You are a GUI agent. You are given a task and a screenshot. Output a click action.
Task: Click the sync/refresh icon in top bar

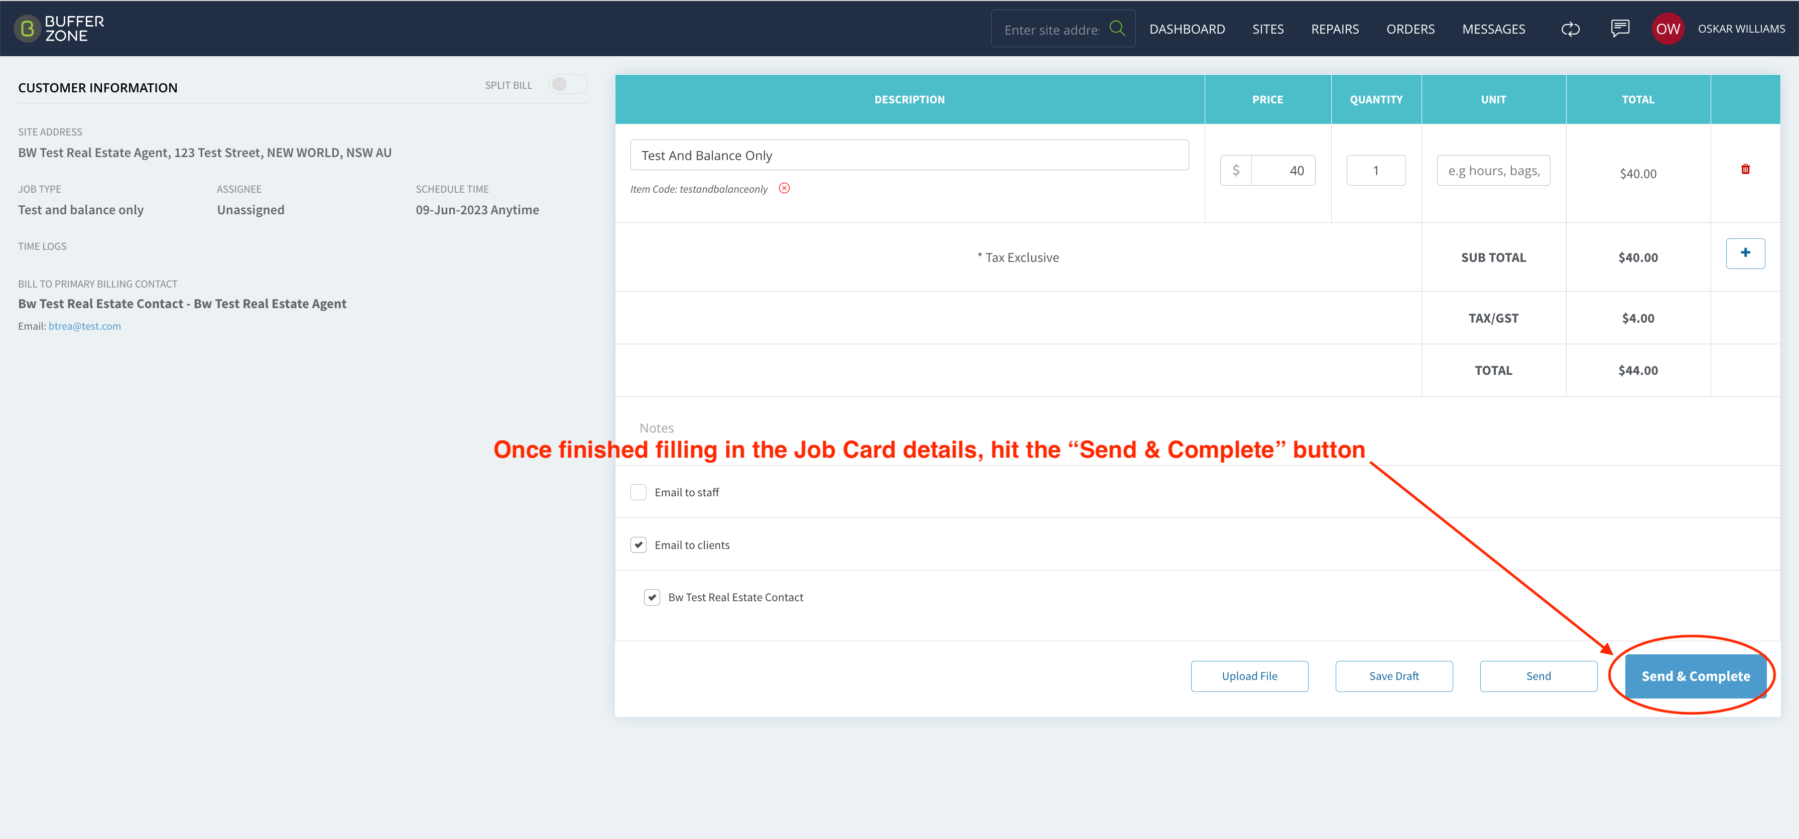[x=1570, y=29]
